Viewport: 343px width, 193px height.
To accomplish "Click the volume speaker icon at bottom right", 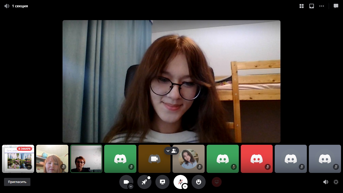I will (326, 182).
